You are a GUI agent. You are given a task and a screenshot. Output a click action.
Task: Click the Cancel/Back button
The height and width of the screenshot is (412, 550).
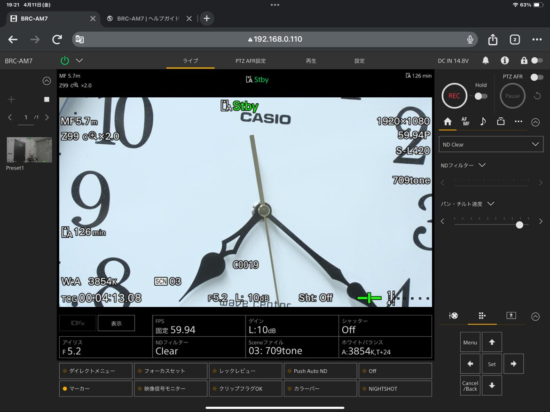click(x=470, y=386)
